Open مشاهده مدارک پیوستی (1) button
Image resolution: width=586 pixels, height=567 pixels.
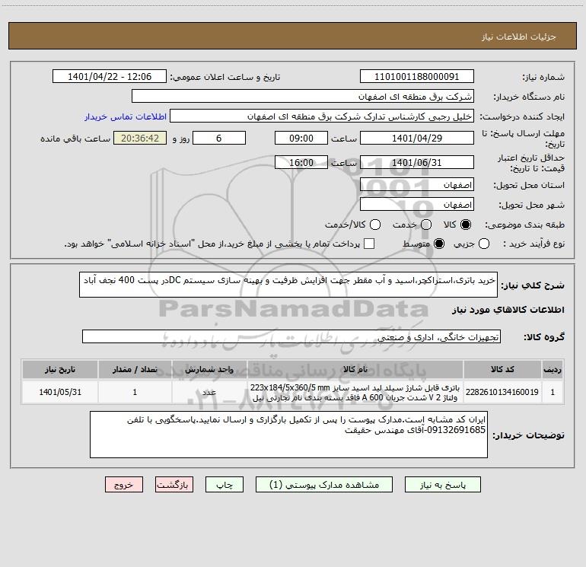coord(324,485)
